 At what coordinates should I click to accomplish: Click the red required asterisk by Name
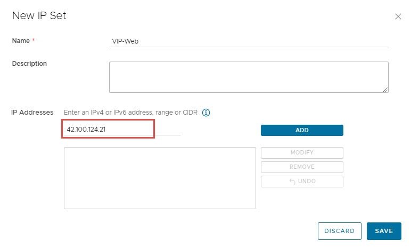[34, 41]
